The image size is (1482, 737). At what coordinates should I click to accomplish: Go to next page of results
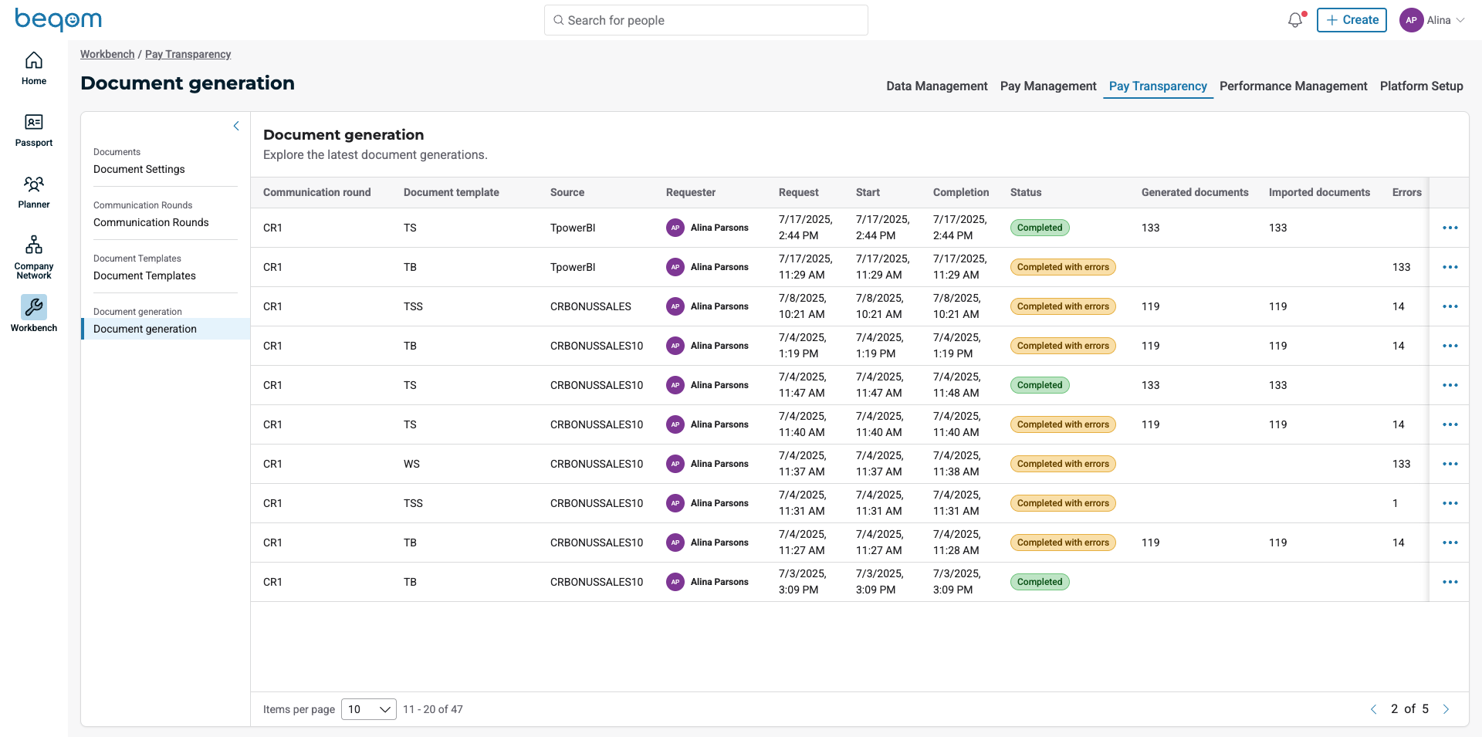point(1446,709)
